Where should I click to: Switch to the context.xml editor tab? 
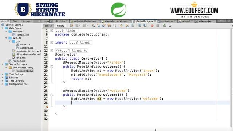(x=167, y=21)
